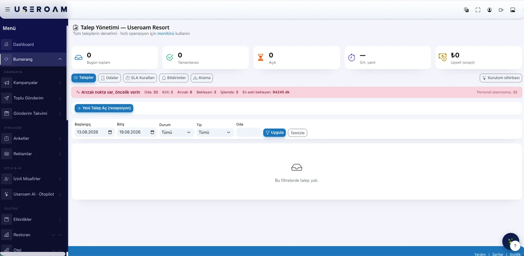
Task: Select the Talepler tab
Action: point(84,78)
